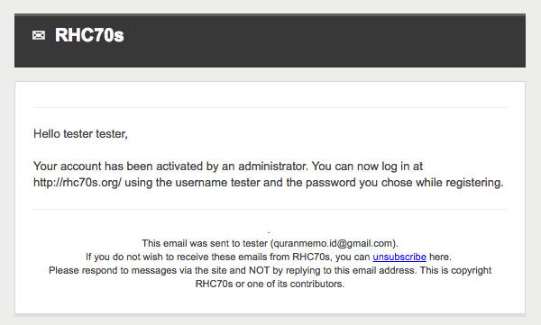Click the 'Hello tester tester,' greeting line

pyautogui.click(x=80, y=134)
